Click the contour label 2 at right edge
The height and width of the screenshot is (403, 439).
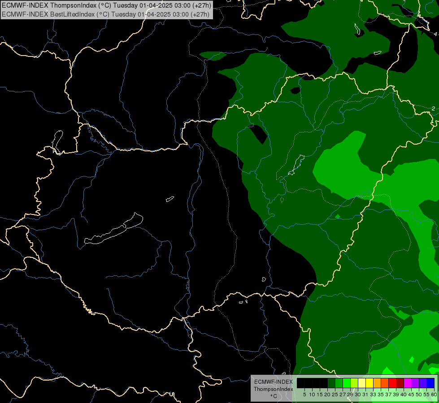point(434,108)
